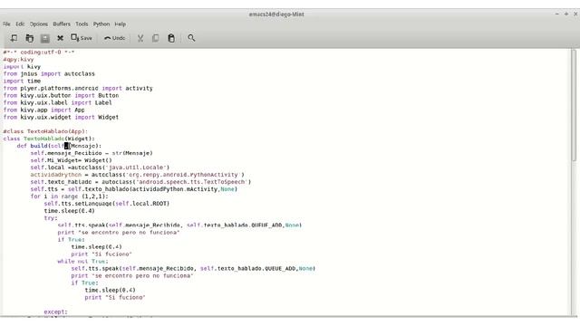580x326 pixels.
Task: Open the Options menu
Action: coord(39,24)
